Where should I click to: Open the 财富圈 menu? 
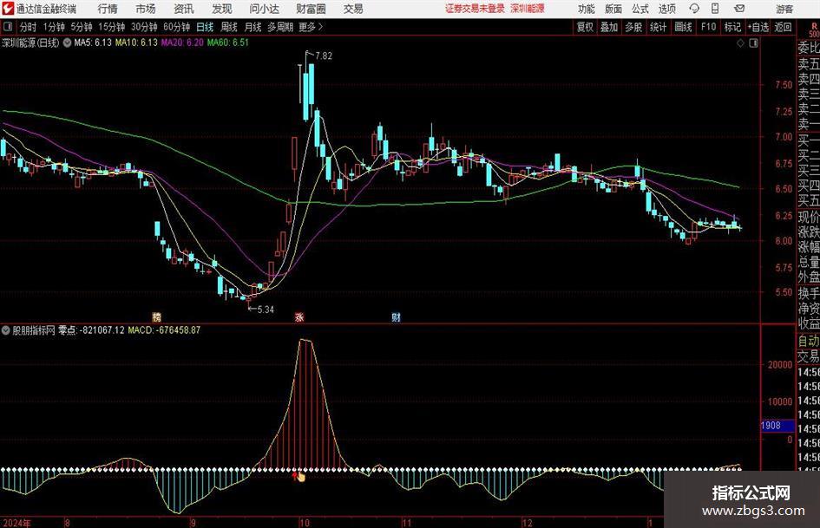(311, 9)
